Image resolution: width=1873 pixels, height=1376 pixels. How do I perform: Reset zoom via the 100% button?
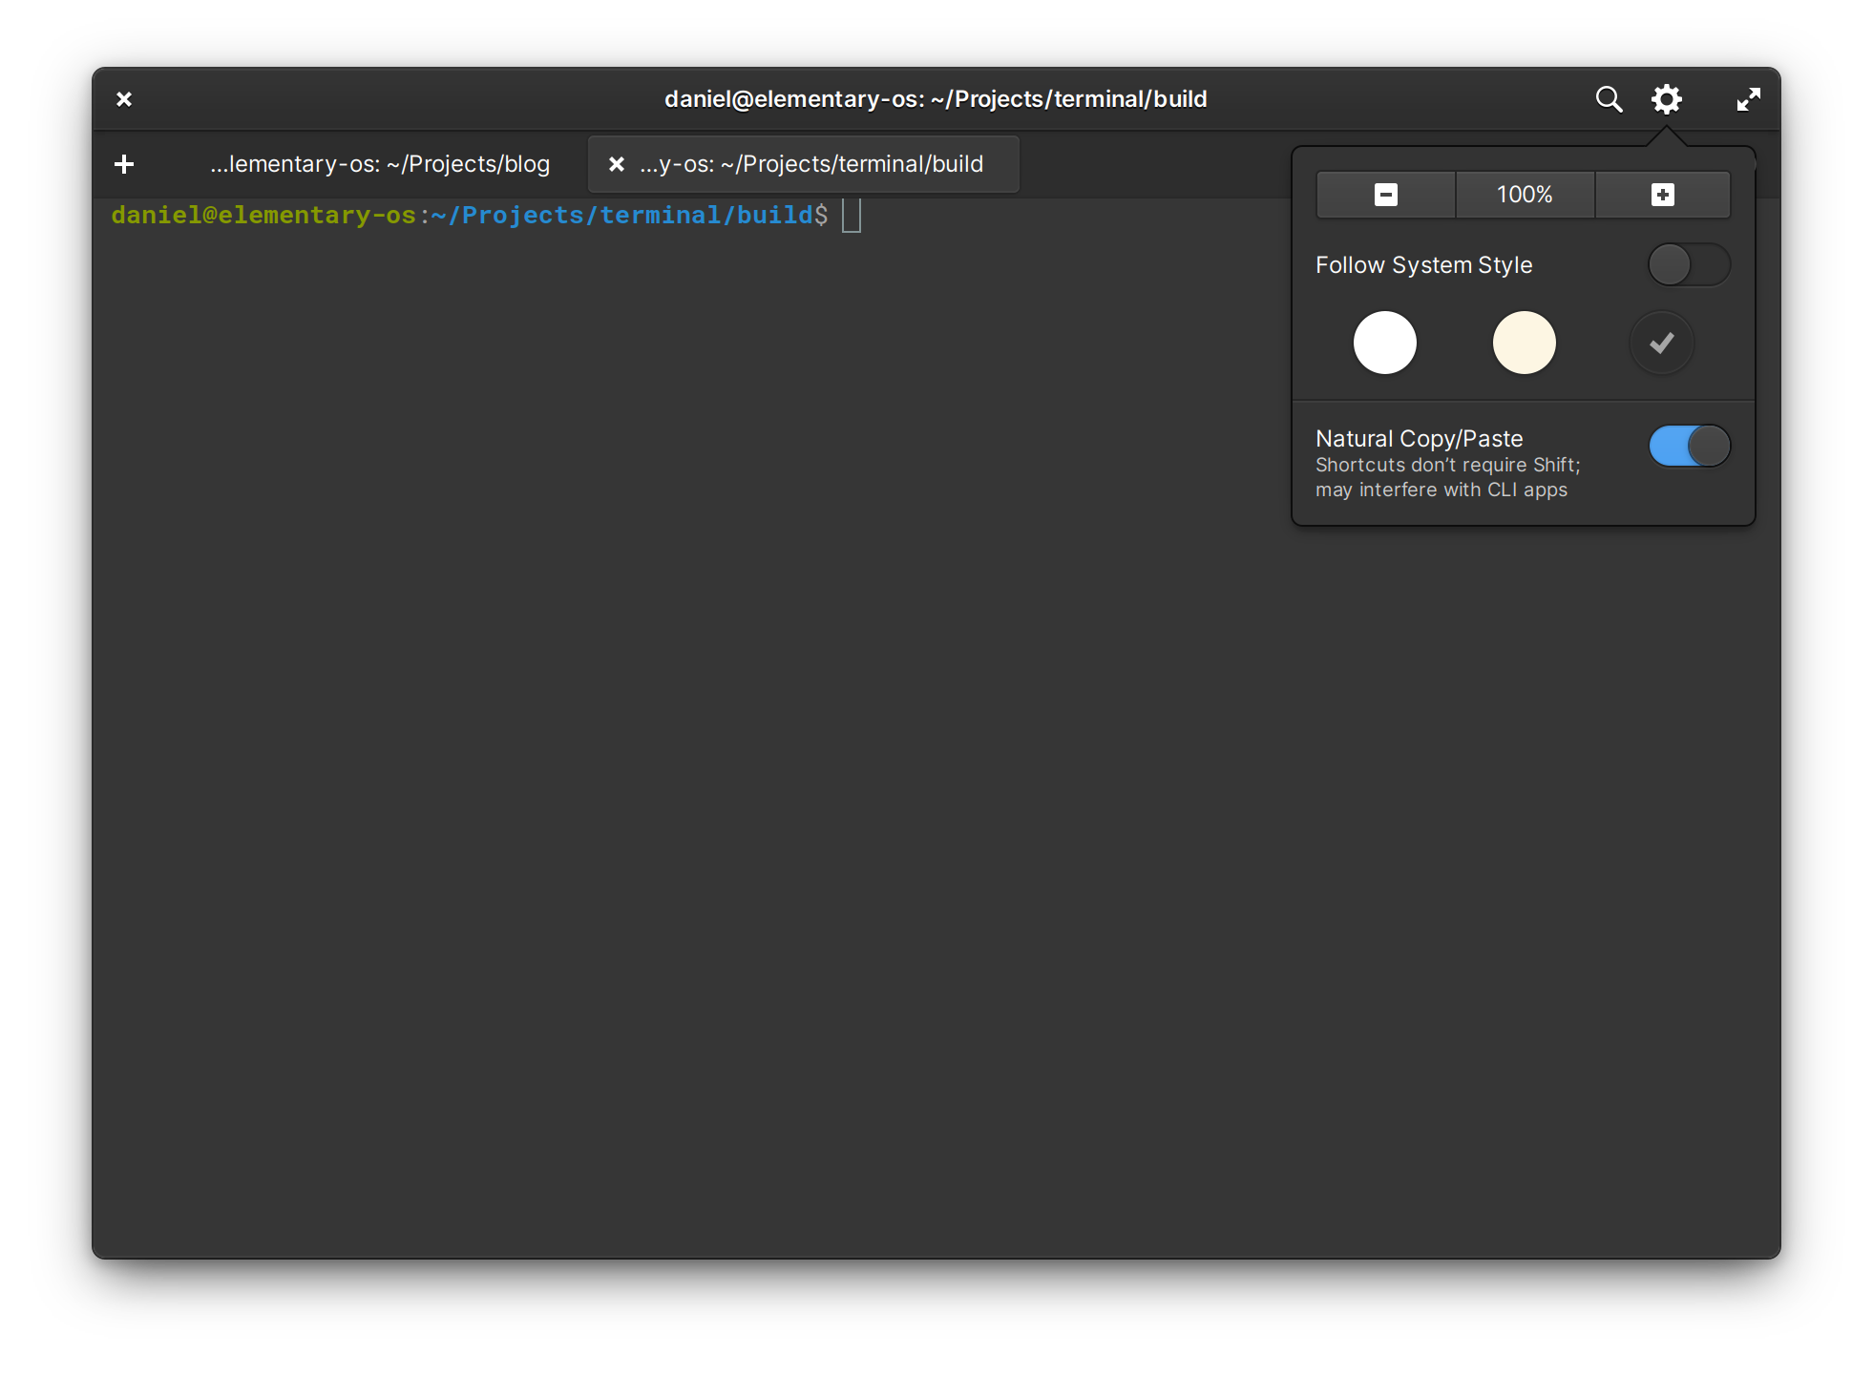(x=1525, y=195)
